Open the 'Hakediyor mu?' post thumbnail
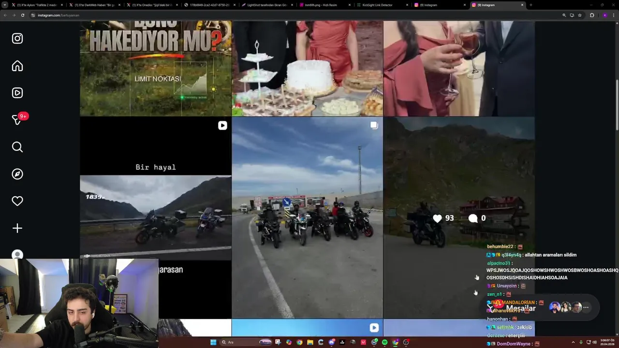This screenshot has height=348, width=619. 155,68
